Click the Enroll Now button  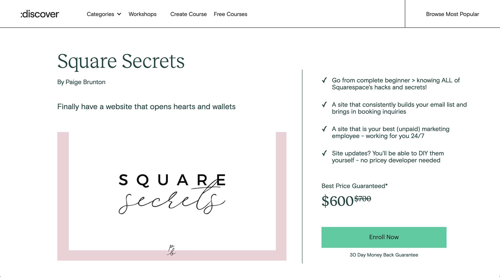coord(384,237)
